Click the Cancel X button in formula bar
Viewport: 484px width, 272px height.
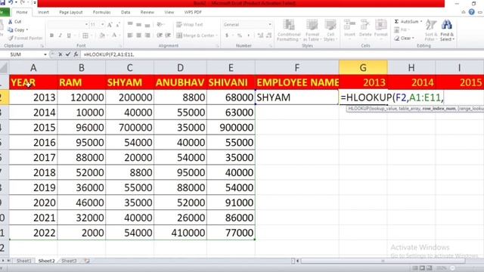[x=60, y=54]
